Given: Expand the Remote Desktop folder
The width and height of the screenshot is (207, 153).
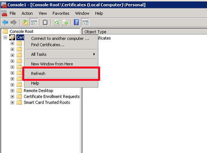Looking at the screenshot, I should pos(12,91).
